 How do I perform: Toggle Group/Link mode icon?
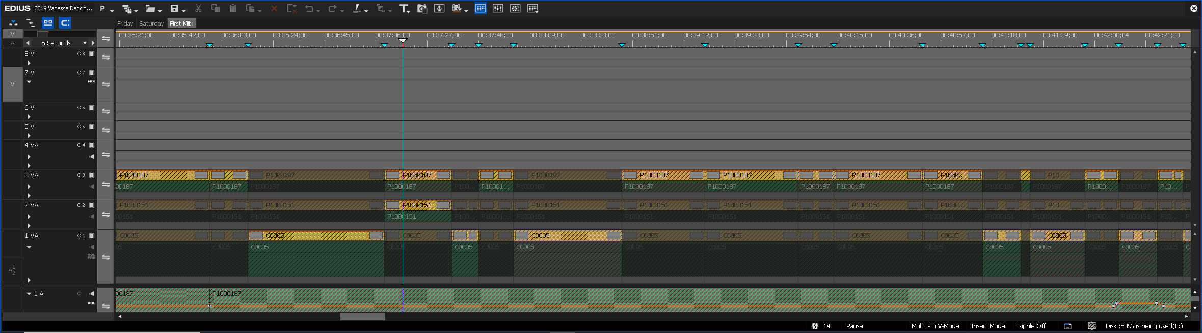(x=48, y=23)
